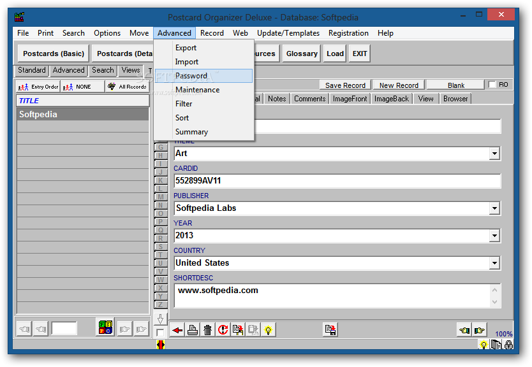Screen dimensions: 532x367
Task: Select the Softpedia row in title list
Action: 83,114
